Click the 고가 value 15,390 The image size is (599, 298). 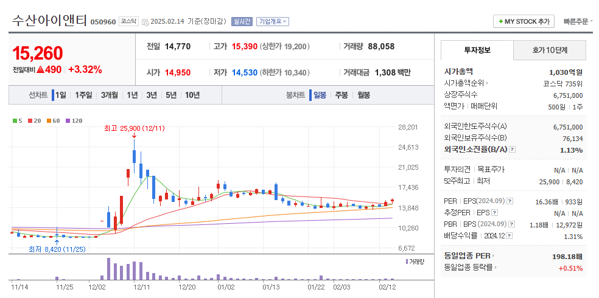pos(245,47)
